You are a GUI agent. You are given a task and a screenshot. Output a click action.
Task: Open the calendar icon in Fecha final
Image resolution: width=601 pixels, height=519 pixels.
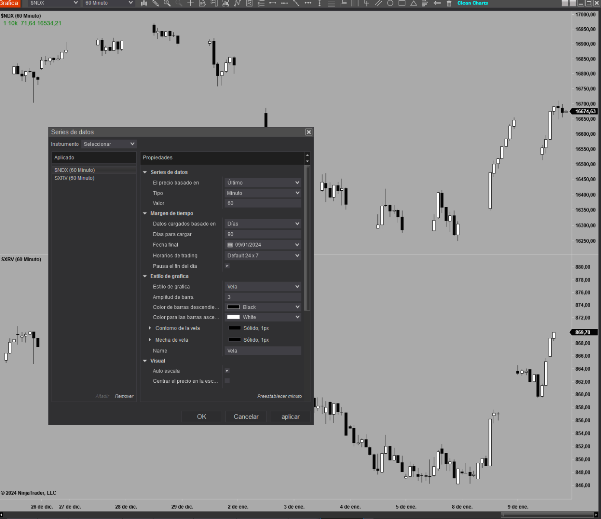pos(230,245)
